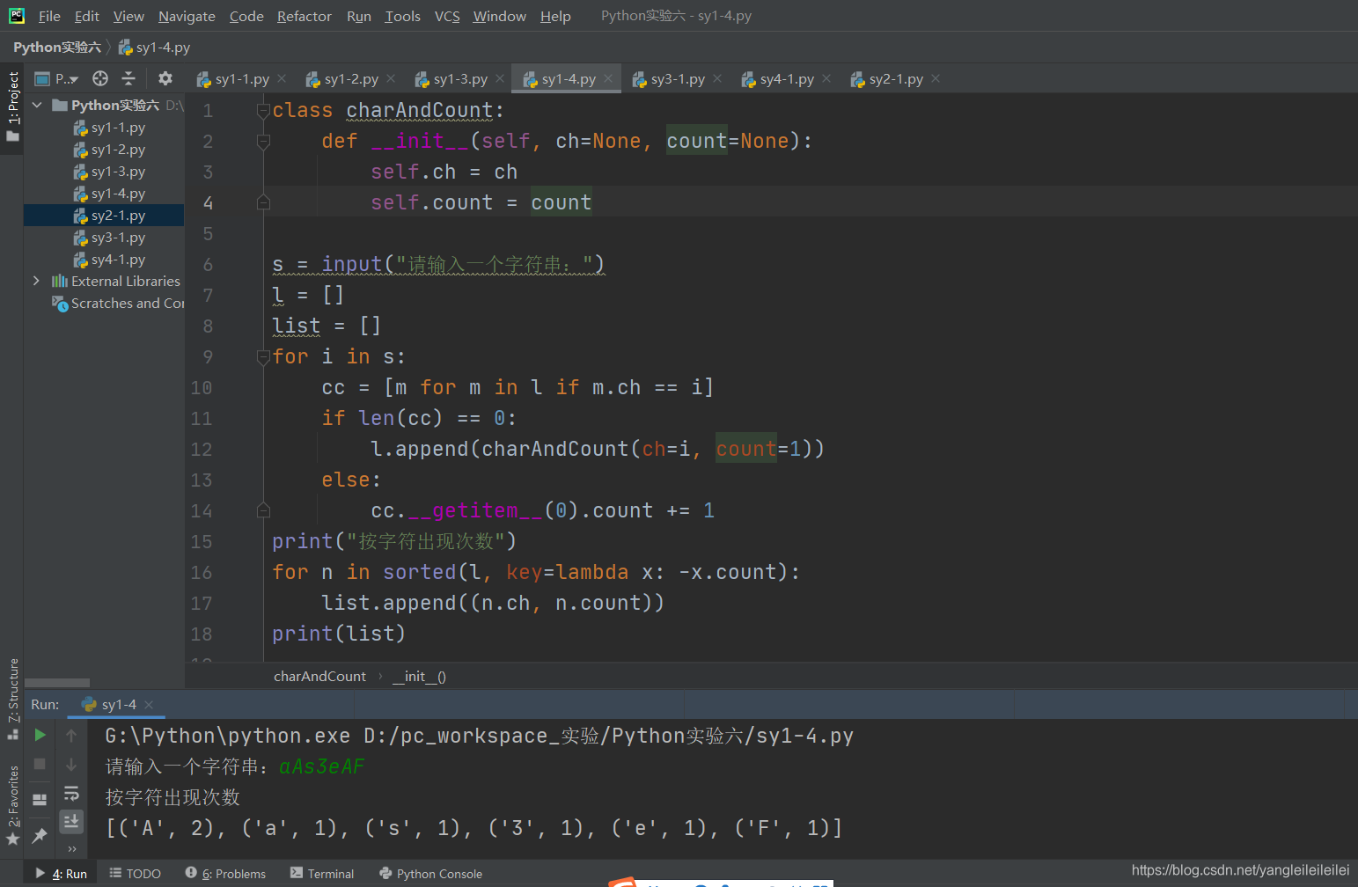Click sy1-4.py in navigation bar
Image resolution: width=1358 pixels, height=887 pixels.
click(155, 48)
